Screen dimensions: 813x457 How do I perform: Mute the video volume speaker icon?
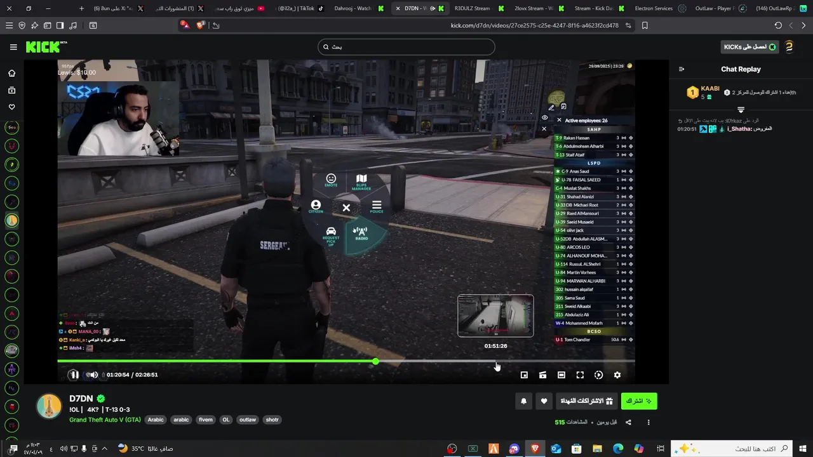coord(93,375)
